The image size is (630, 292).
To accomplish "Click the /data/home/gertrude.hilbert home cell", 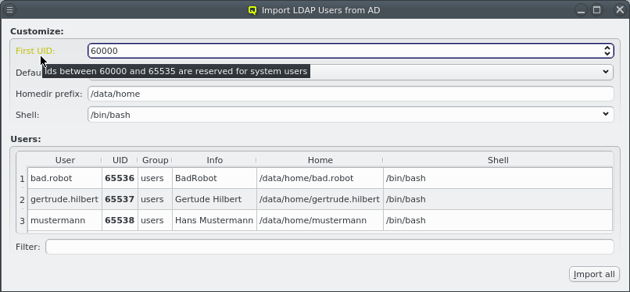I will tap(320, 199).
